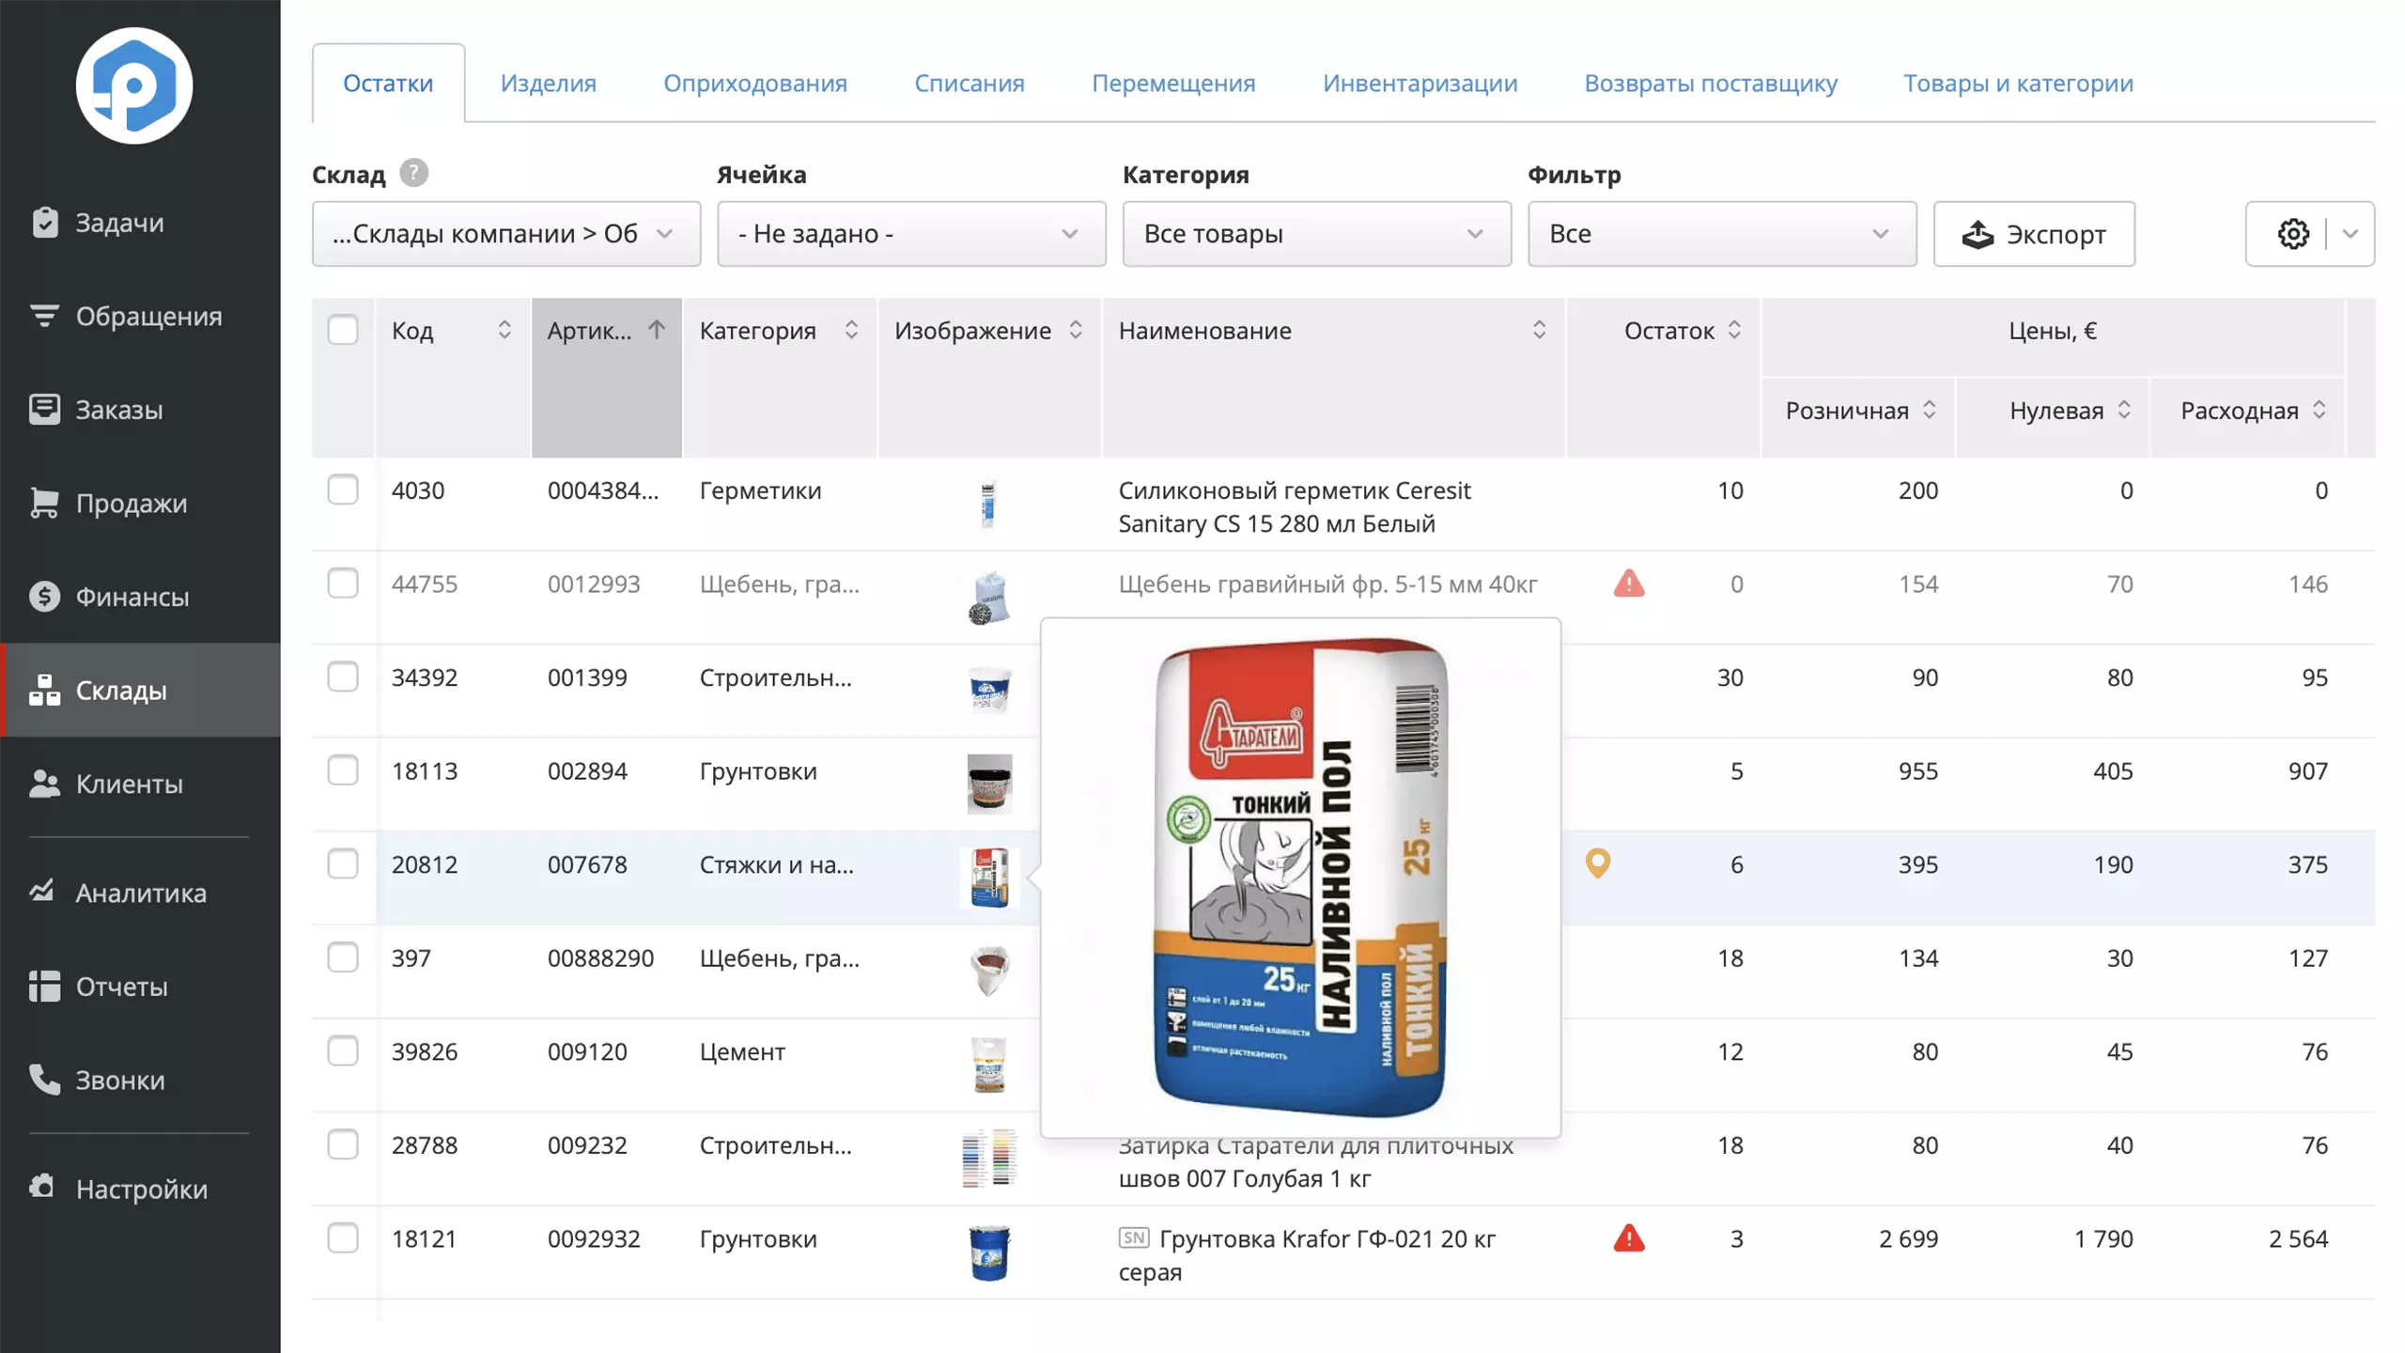Screen dimensions: 2405x1353
Task: Switch to the Инвентаризации tab
Action: point(1420,83)
